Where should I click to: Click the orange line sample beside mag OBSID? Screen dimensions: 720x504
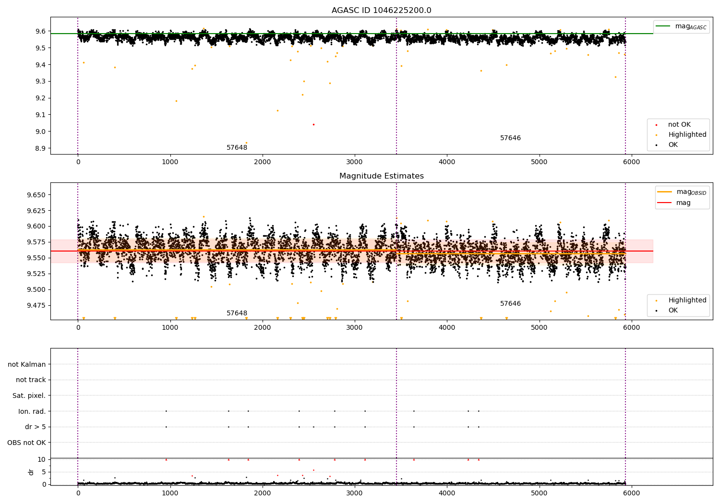[x=664, y=192]
